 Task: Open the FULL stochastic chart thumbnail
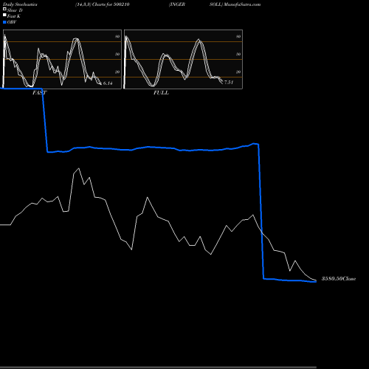click(183, 59)
